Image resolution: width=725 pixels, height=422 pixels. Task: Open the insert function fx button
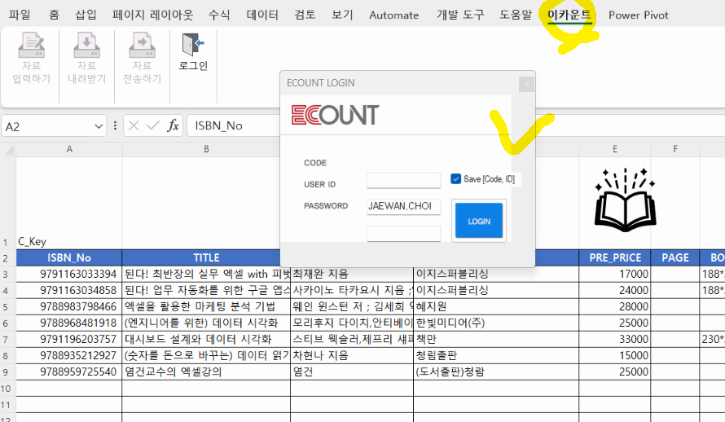coord(173,125)
